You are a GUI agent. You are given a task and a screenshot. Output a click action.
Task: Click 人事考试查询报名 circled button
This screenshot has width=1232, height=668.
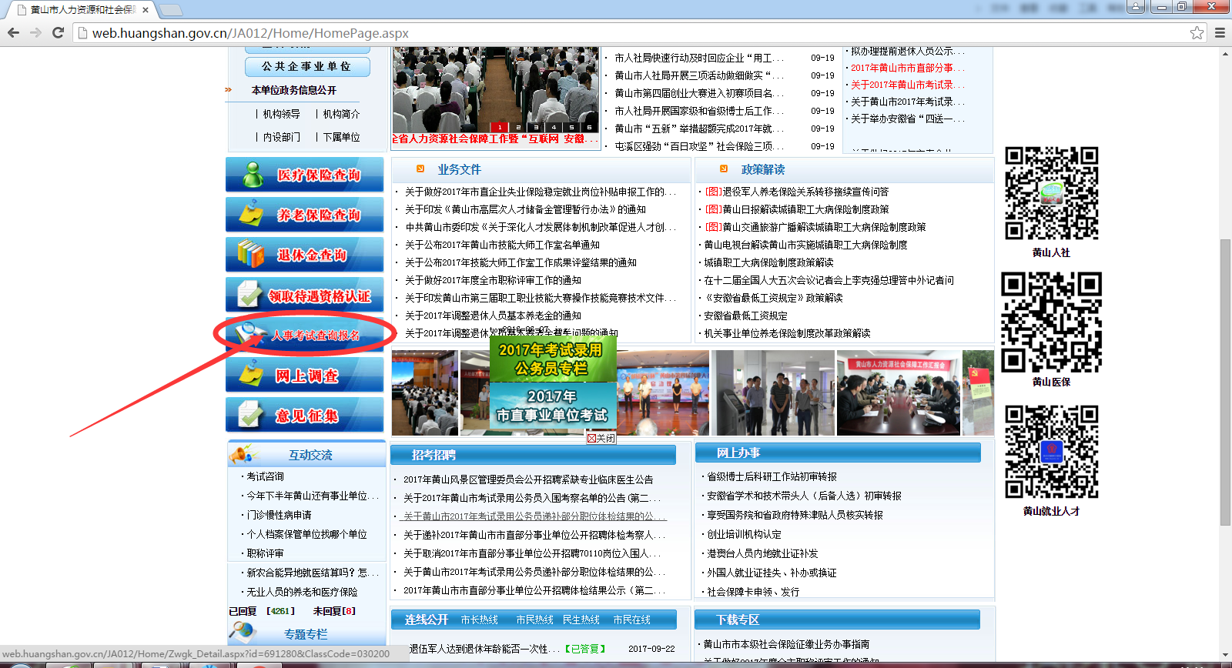click(x=306, y=335)
